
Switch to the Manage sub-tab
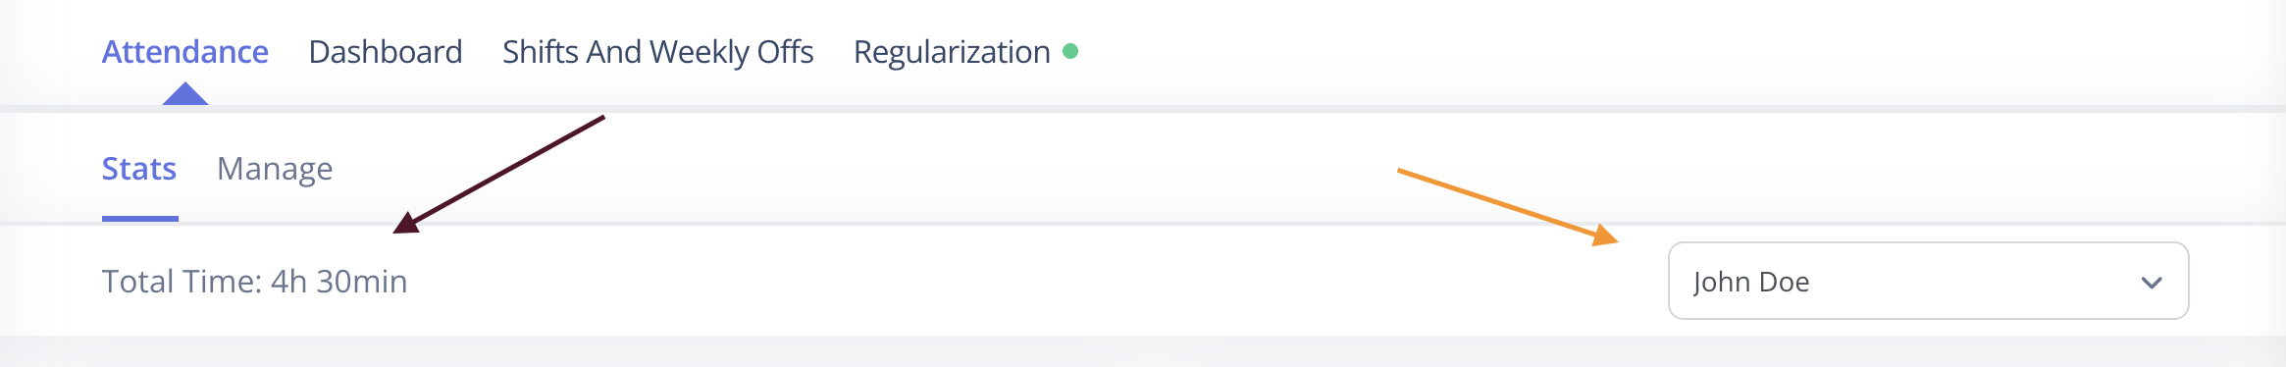click(275, 169)
